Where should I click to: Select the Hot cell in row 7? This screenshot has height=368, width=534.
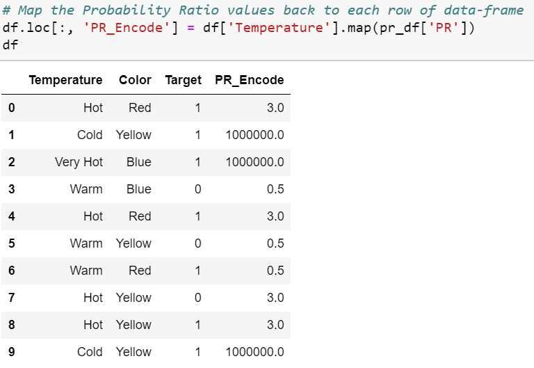tap(92, 298)
